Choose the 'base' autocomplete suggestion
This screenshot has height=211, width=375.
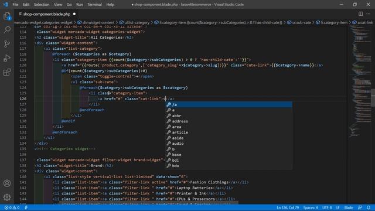tap(229, 155)
